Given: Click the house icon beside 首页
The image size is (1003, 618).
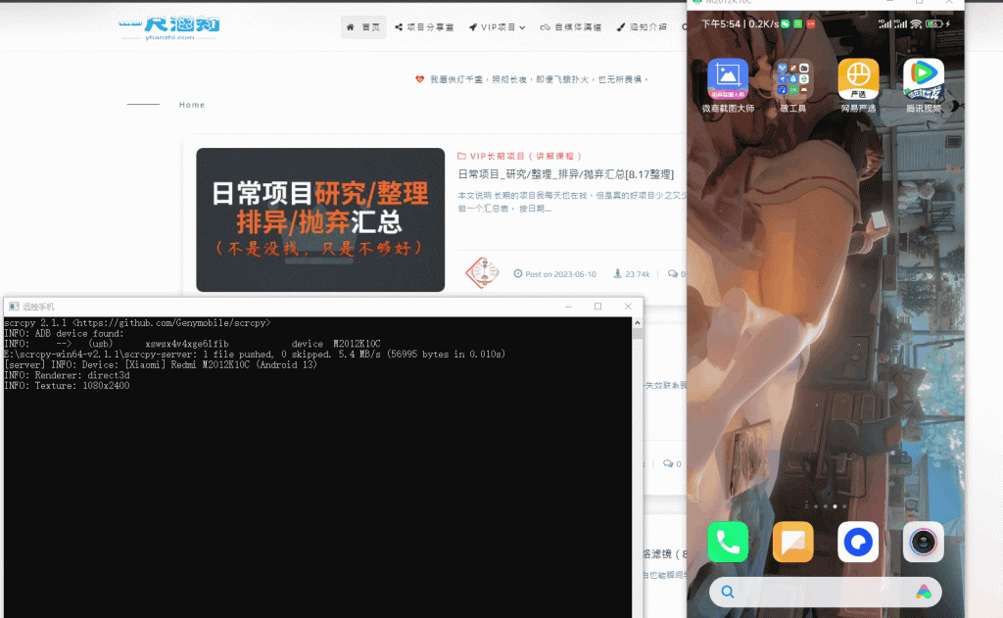Looking at the screenshot, I should (349, 26).
